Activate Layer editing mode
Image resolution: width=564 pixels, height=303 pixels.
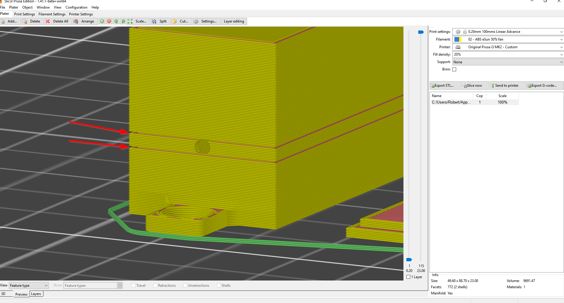[234, 21]
